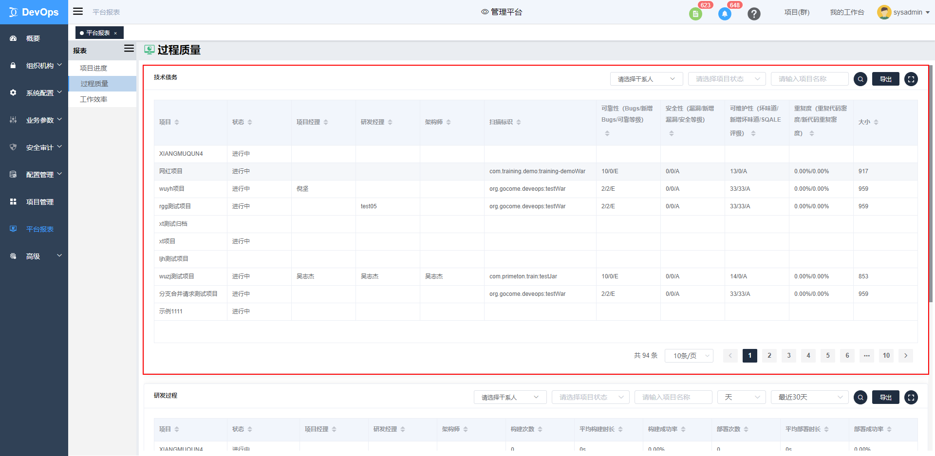Jump forward pages with ellipsis button
Viewport: 935px width, 456px height.
(867, 356)
